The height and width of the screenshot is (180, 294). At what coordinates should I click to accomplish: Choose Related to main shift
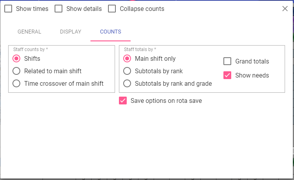16,71
